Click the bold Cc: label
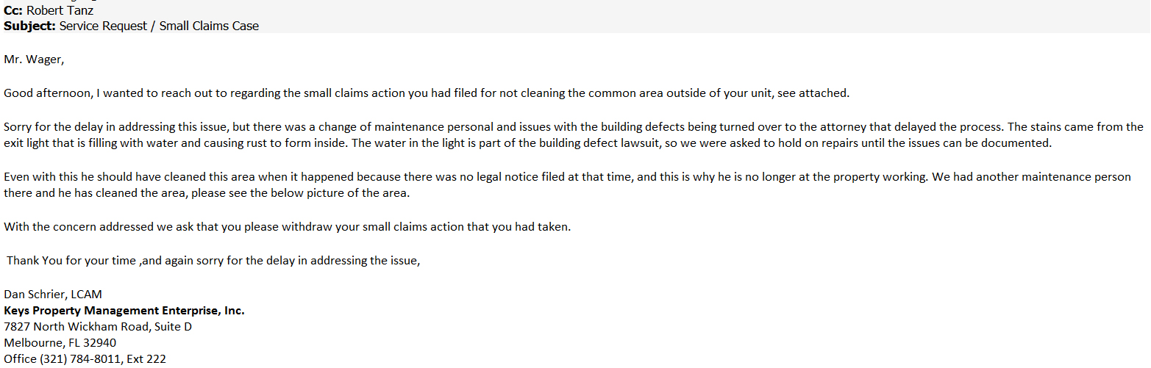The width and height of the screenshot is (1151, 368). [13, 11]
